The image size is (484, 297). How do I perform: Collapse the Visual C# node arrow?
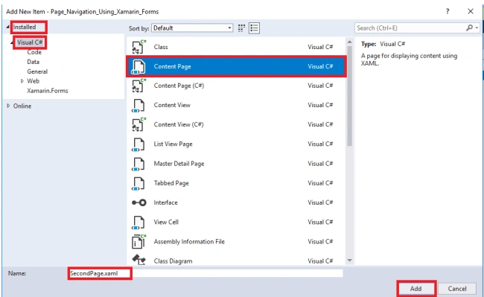click(12, 42)
